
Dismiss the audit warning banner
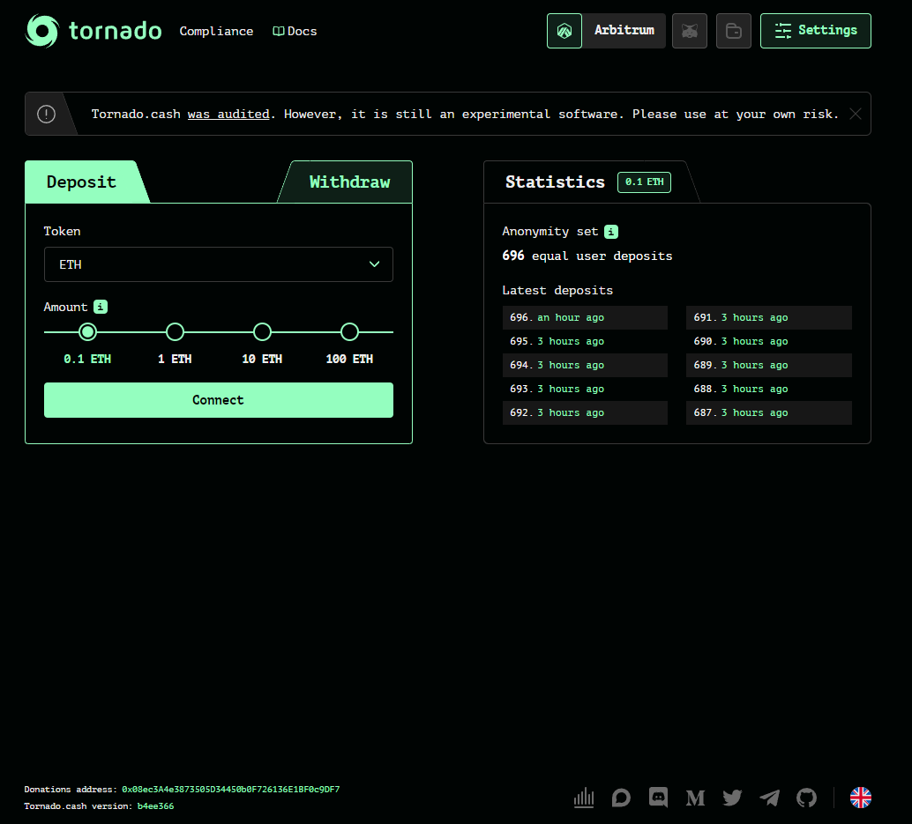(855, 114)
